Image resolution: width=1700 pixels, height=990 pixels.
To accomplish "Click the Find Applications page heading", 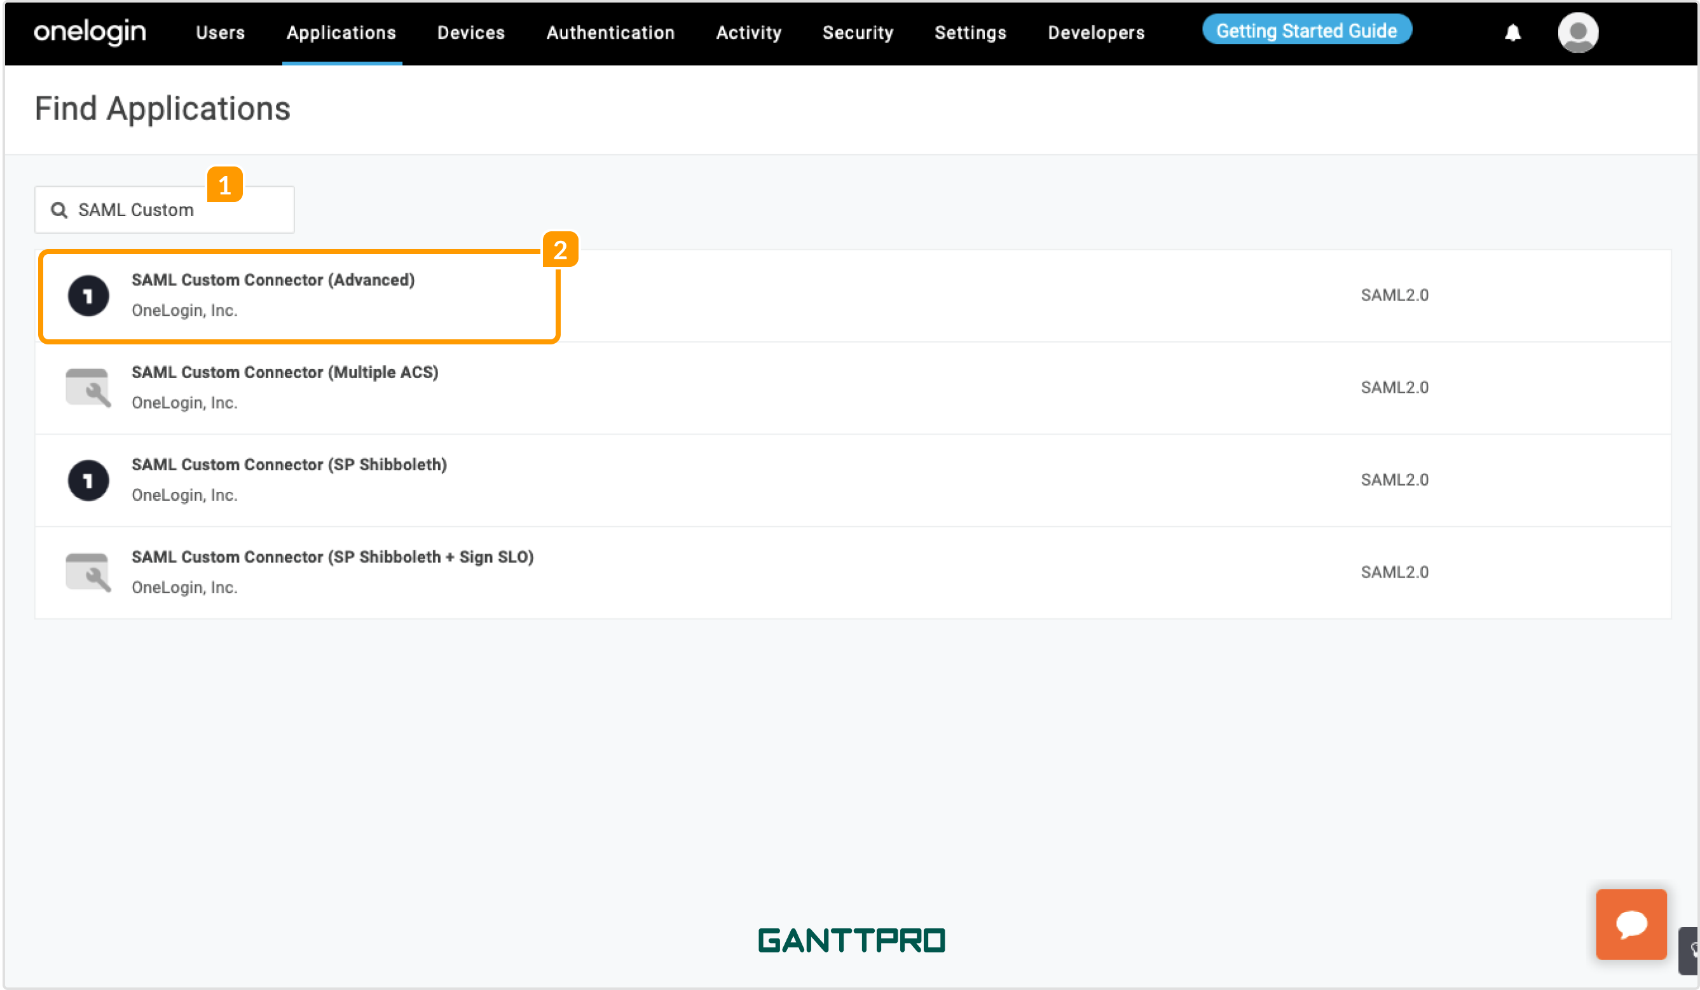I will tap(163, 109).
